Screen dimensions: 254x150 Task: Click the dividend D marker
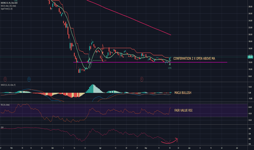coord(29,79)
